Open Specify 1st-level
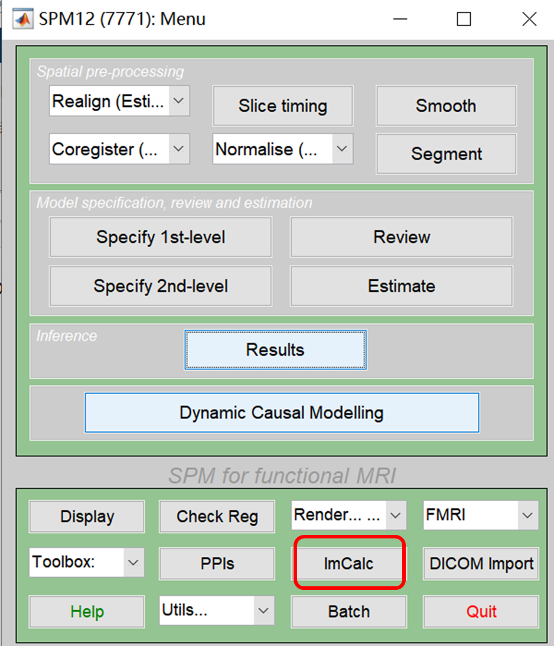The height and width of the screenshot is (646, 554). click(x=161, y=237)
